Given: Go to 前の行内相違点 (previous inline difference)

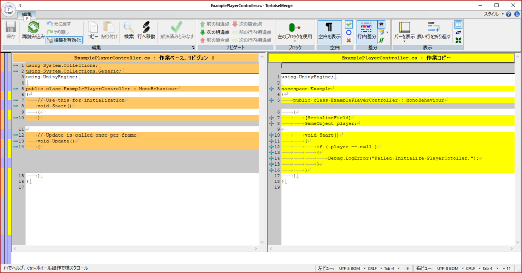Looking at the screenshot, I should (252, 32).
